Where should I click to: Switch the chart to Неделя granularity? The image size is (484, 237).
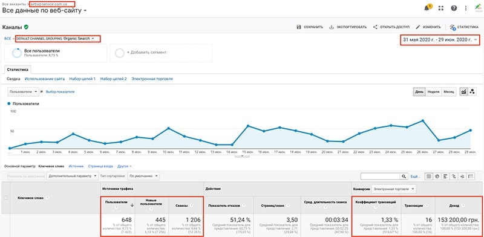[433, 92]
